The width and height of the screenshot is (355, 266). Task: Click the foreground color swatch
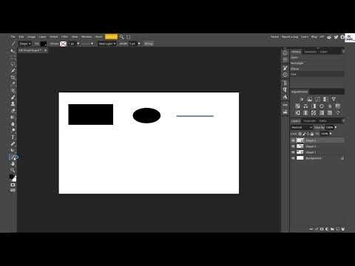tap(12, 177)
